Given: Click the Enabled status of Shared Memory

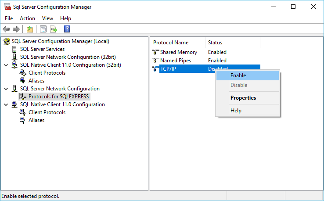Looking at the screenshot, I should coord(217,52).
